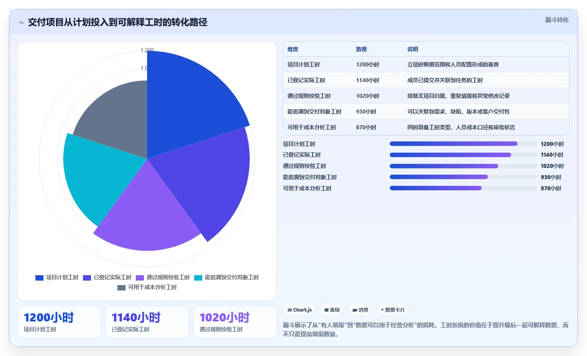
Task: Toggle 能追溯到交付对象工时 legend color box
Action: click(x=198, y=277)
